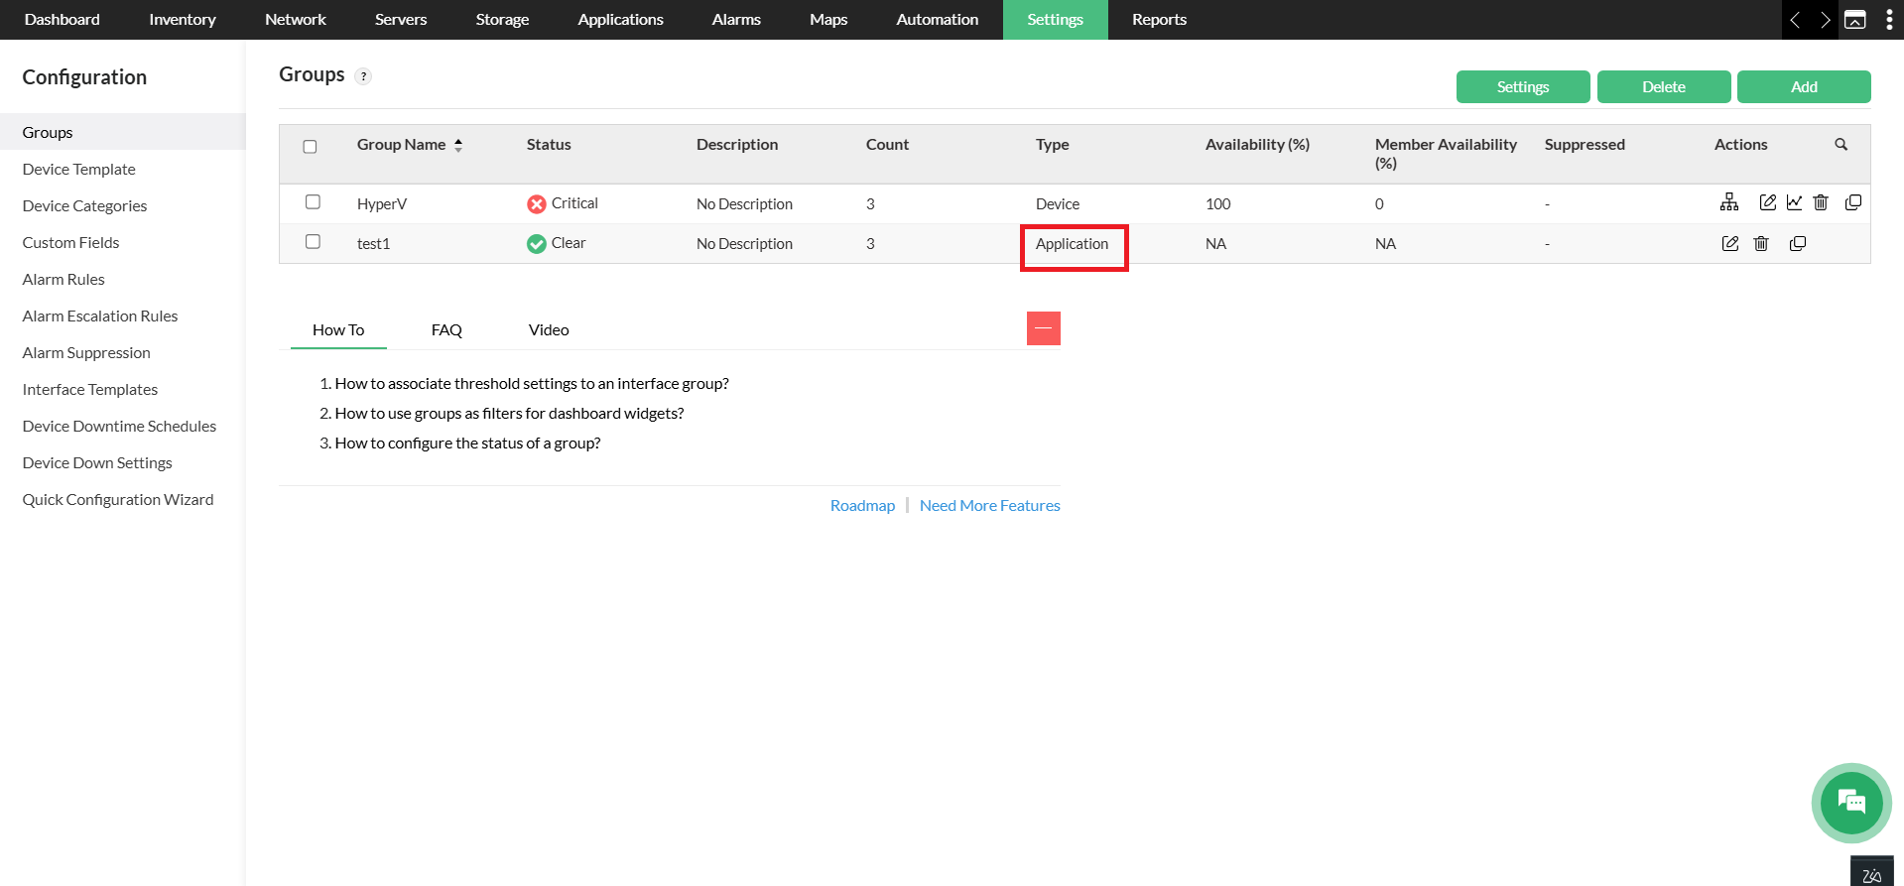This screenshot has height=886, width=1904.
Task: Click the trash icon in test1 row
Action: pyautogui.click(x=1761, y=243)
